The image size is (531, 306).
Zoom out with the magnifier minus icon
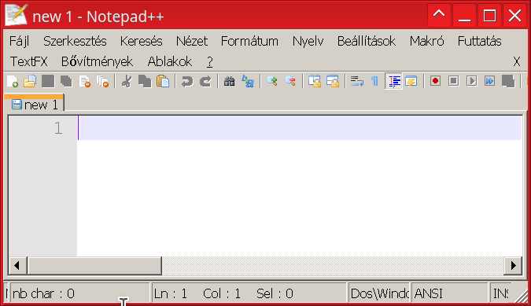point(290,82)
